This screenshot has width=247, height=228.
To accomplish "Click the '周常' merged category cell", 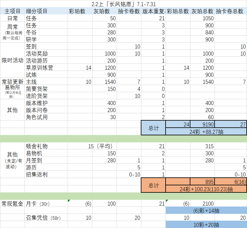I will point(13,32).
